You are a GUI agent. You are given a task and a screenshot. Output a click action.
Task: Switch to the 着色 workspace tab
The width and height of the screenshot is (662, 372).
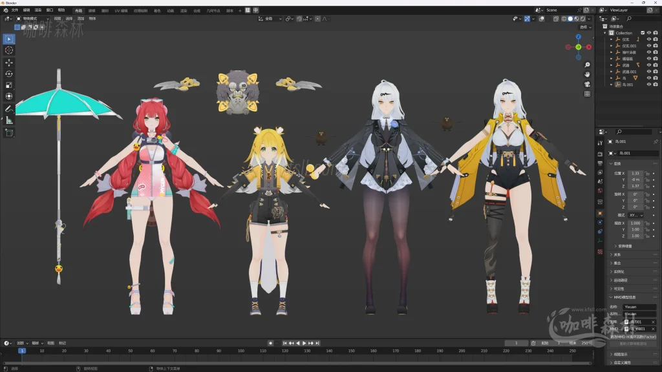click(158, 10)
